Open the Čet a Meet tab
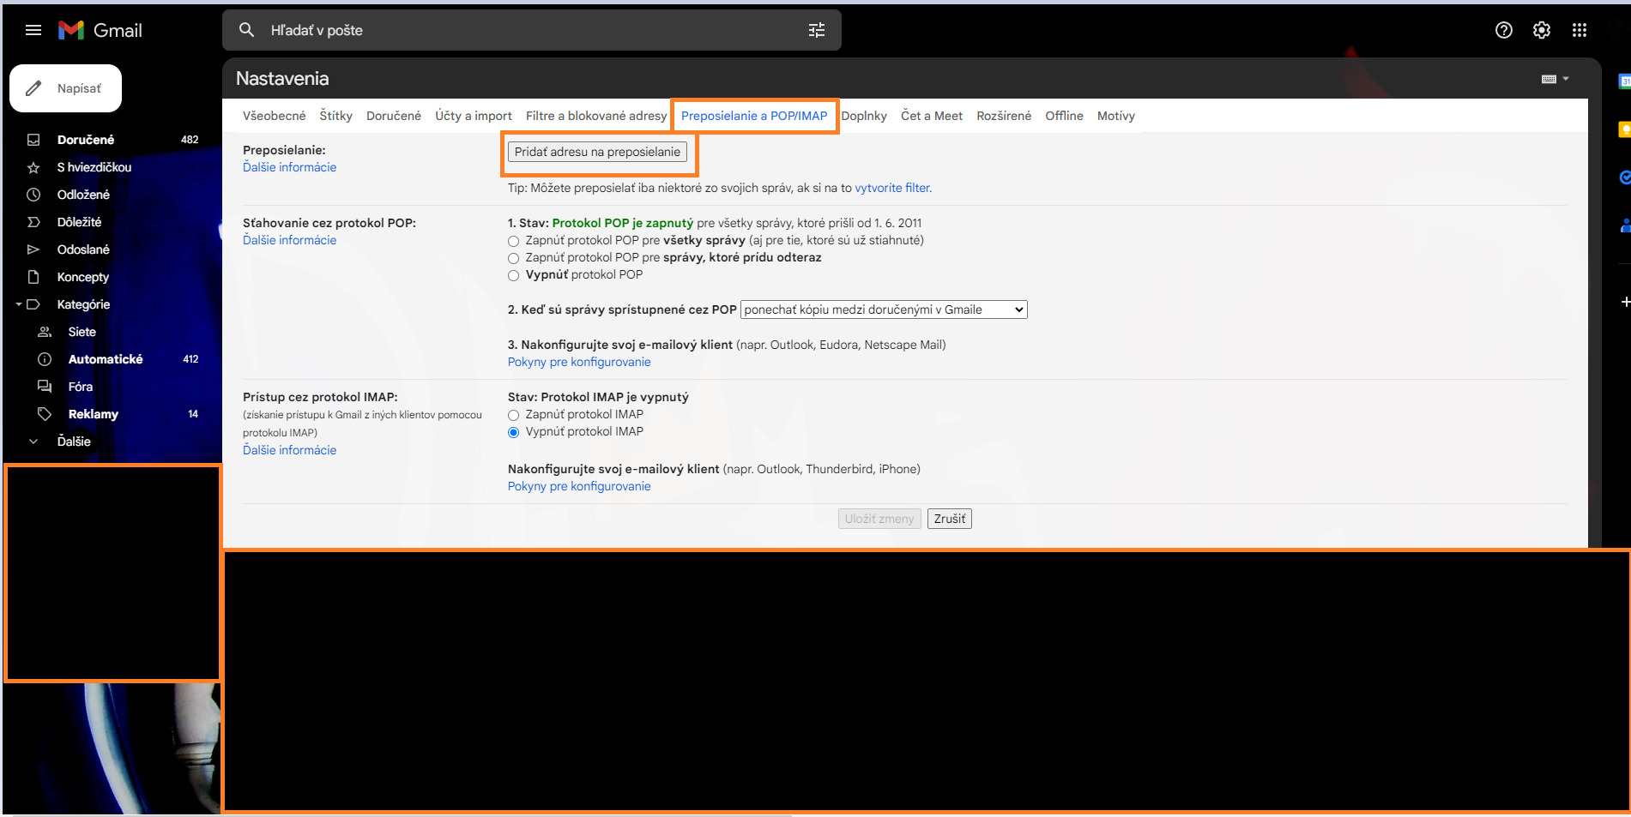Image resolution: width=1631 pixels, height=817 pixels. pos(932,116)
